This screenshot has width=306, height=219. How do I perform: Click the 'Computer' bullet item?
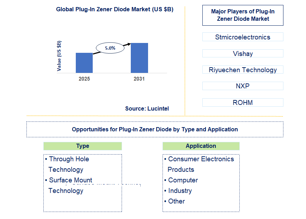click(x=181, y=180)
